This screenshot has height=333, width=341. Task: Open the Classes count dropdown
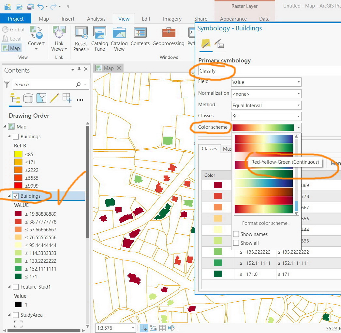[x=266, y=116]
